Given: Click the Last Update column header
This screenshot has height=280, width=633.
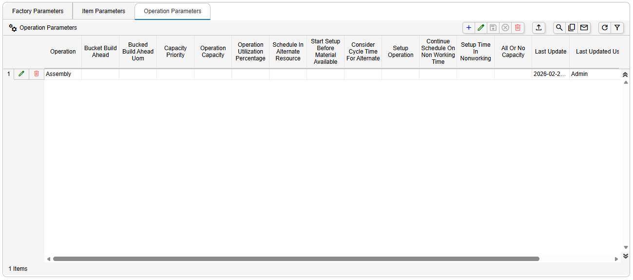Looking at the screenshot, I should (550, 52).
